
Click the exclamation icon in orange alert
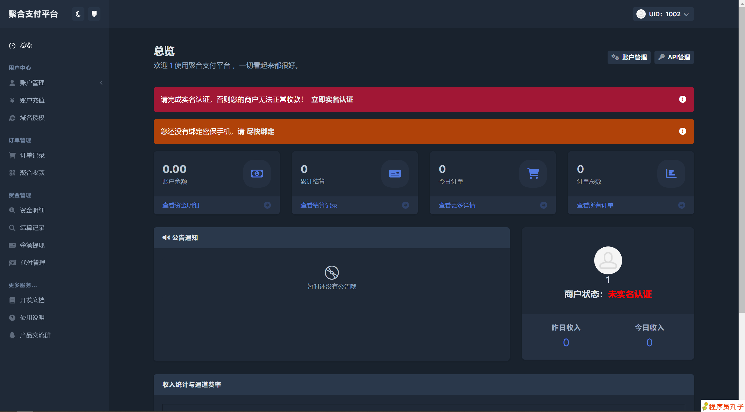(682, 132)
